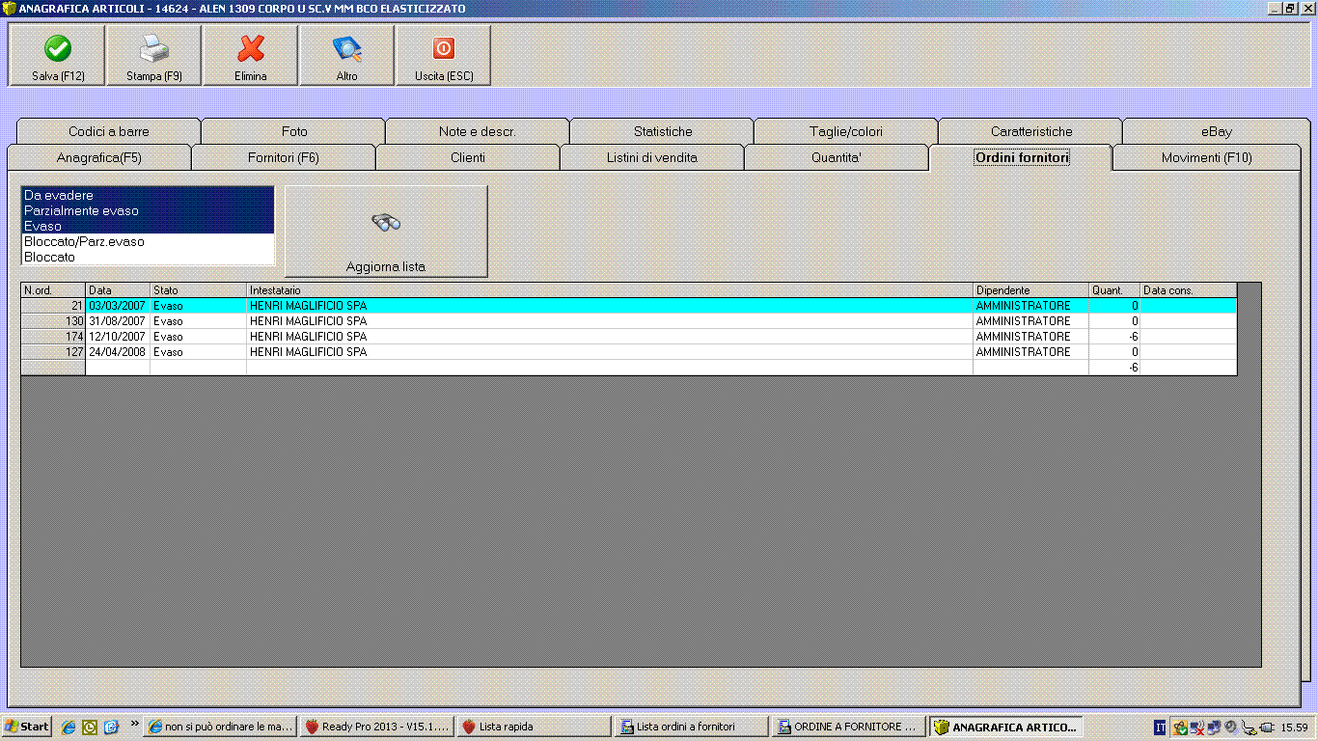
Task: Select order number 130 row header
Action: click(53, 321)
